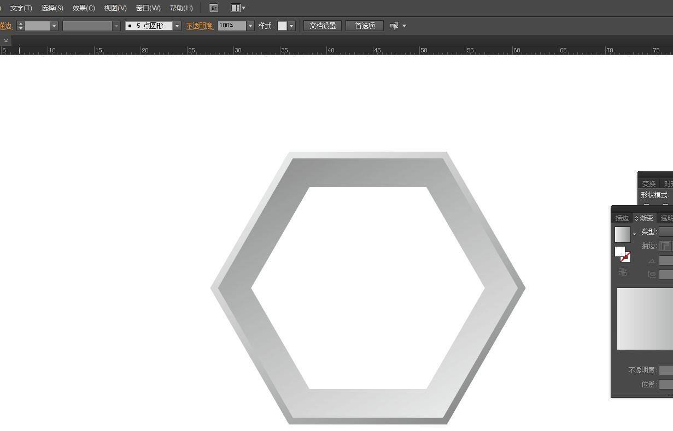Click the 类型 label in Gradient panel
Viewport: 673px width, 431px height.
(x=648, y=232)
